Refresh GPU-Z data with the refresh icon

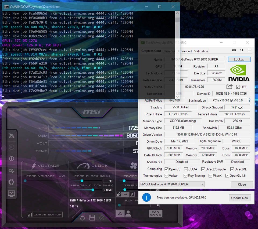coord(242,50)
